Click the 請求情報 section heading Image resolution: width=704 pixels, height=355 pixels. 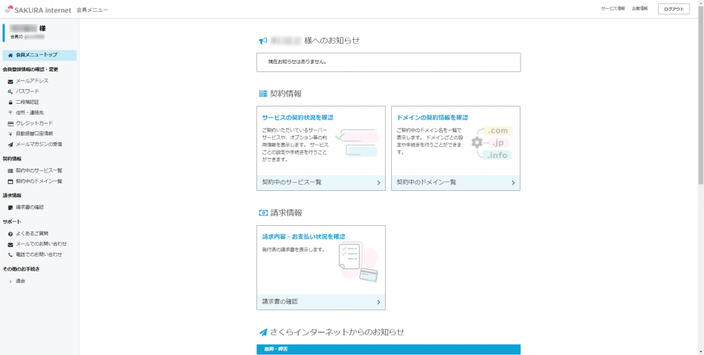(x=280, y=213)
